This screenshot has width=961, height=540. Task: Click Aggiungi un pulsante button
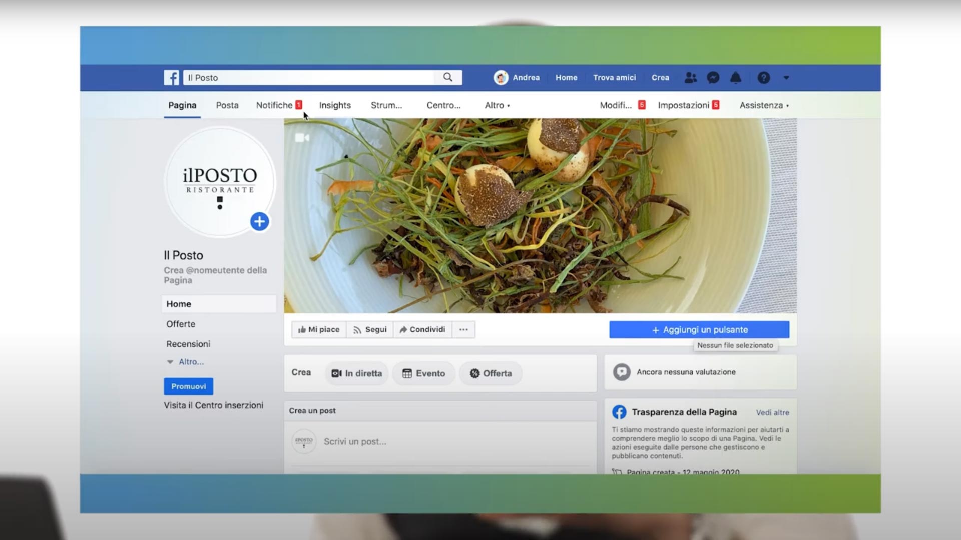[x=699, y=330]
